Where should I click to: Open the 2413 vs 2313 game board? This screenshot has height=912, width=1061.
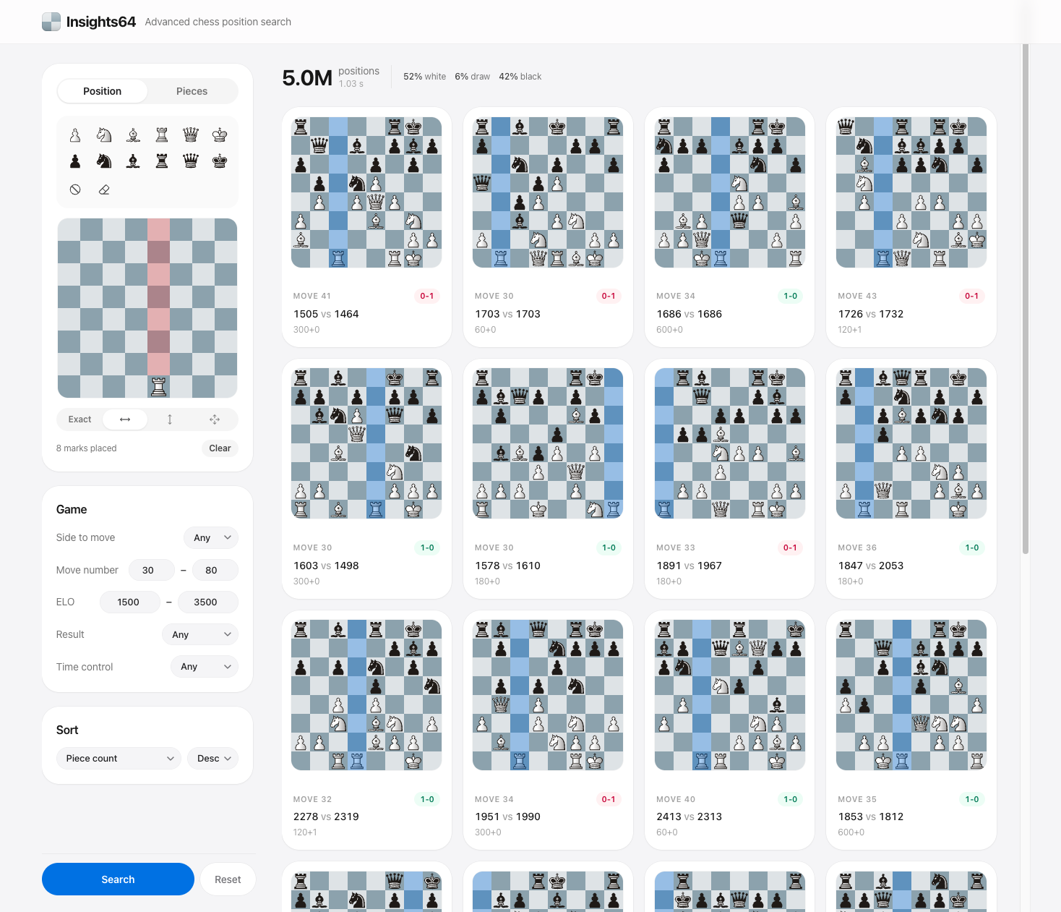[730, 695]
